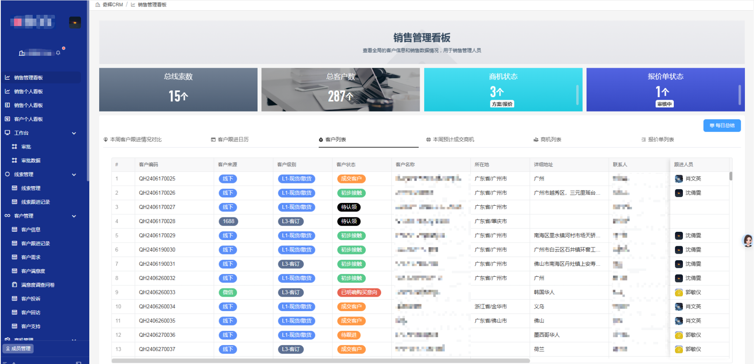Open 审批 under the 工作台 menu

[26, 147]
